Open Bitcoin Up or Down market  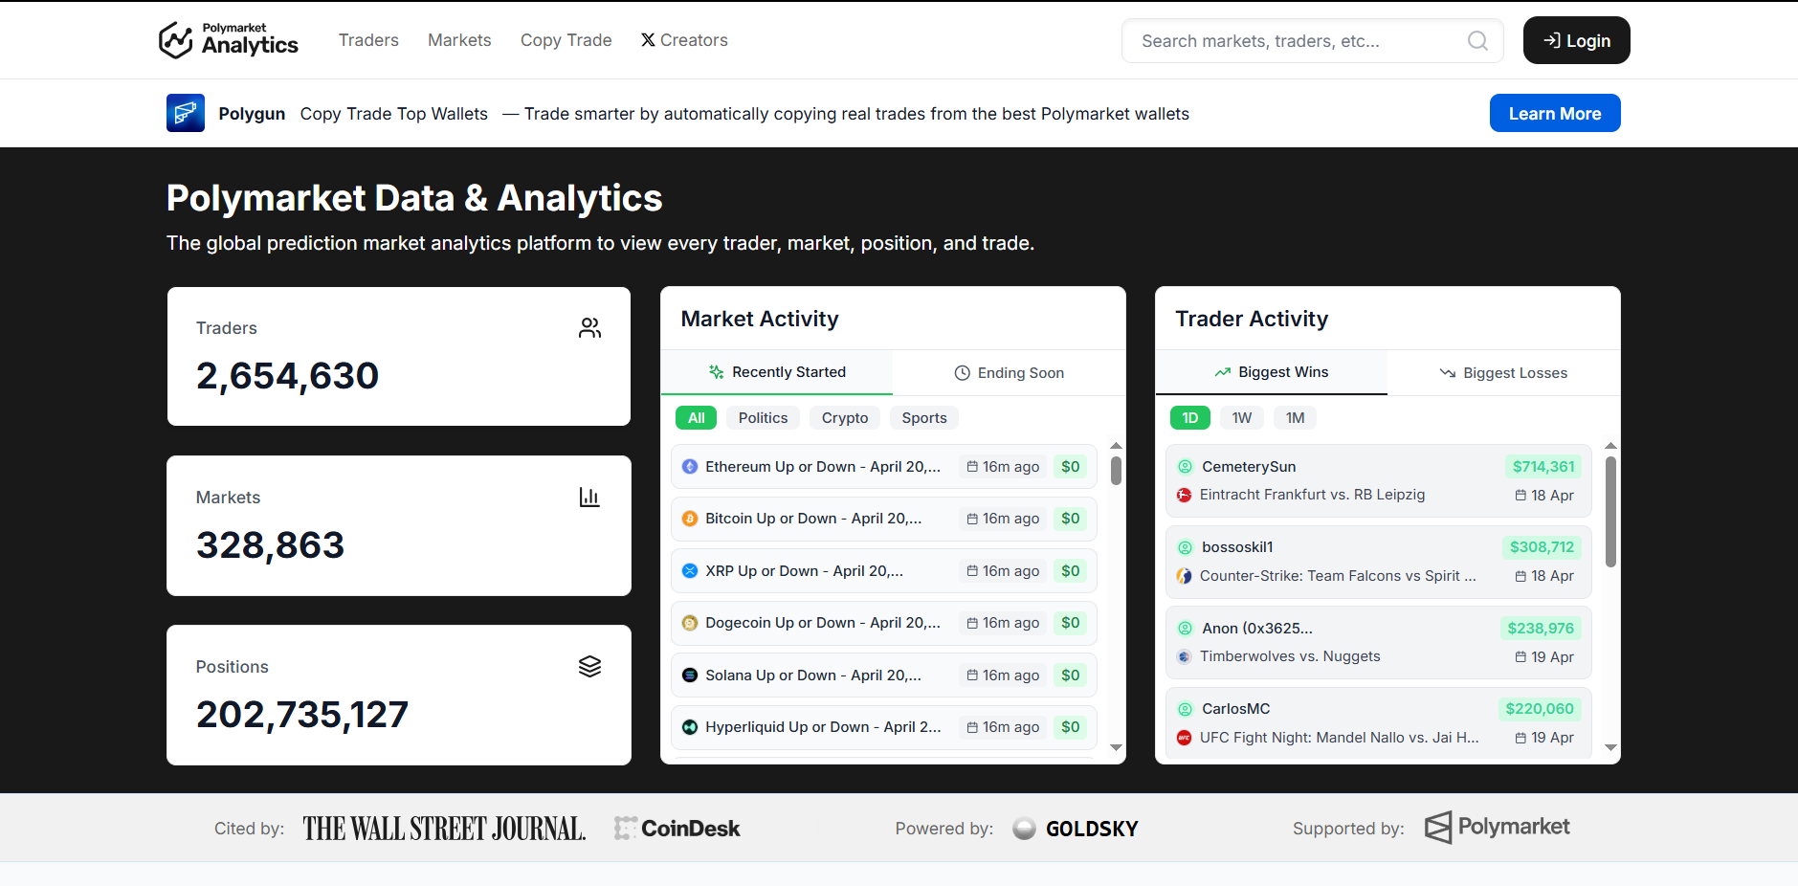(884, 519)
